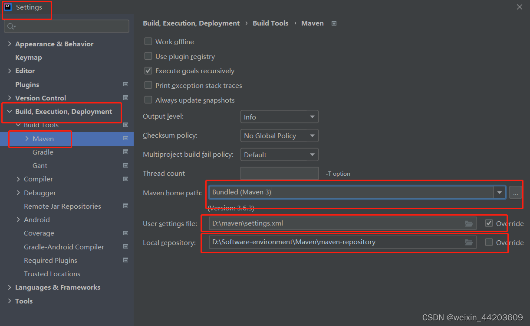Select Required Plugins

coord(50,260)
